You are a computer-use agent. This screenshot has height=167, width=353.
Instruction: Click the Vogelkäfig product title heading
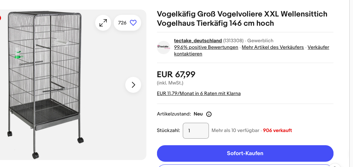pyautogui.click(x=242, y=18)
